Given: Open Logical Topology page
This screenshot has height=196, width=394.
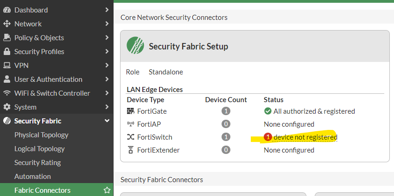Looking at the screenshot, I should [39, 148].
